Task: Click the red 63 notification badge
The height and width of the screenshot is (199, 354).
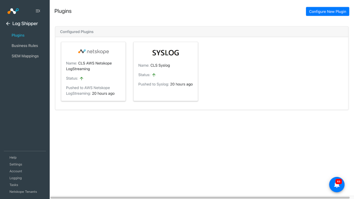Action: pyautogui.click(x=338, y=181)
